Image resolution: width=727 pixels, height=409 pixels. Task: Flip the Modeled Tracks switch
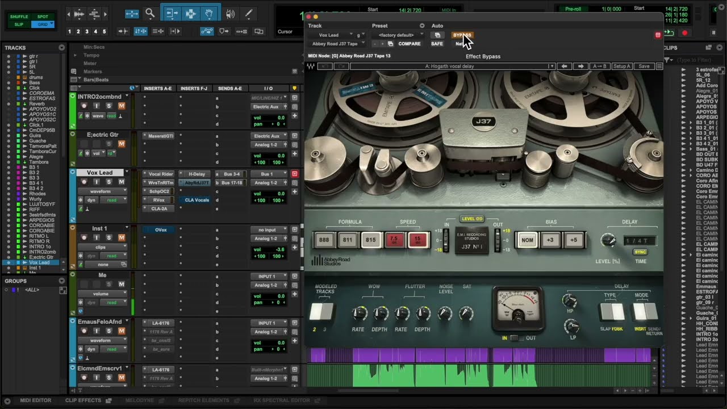click(x=321, y=311)
